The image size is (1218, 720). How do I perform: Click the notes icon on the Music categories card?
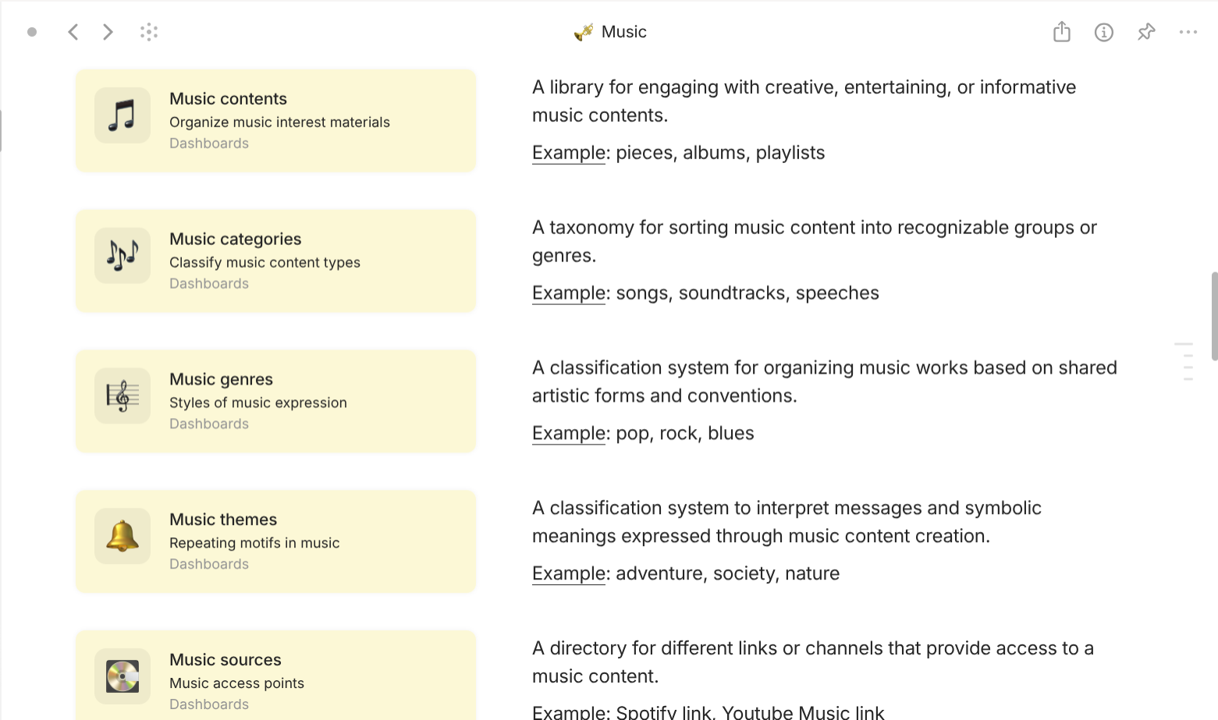coord(122,255)
